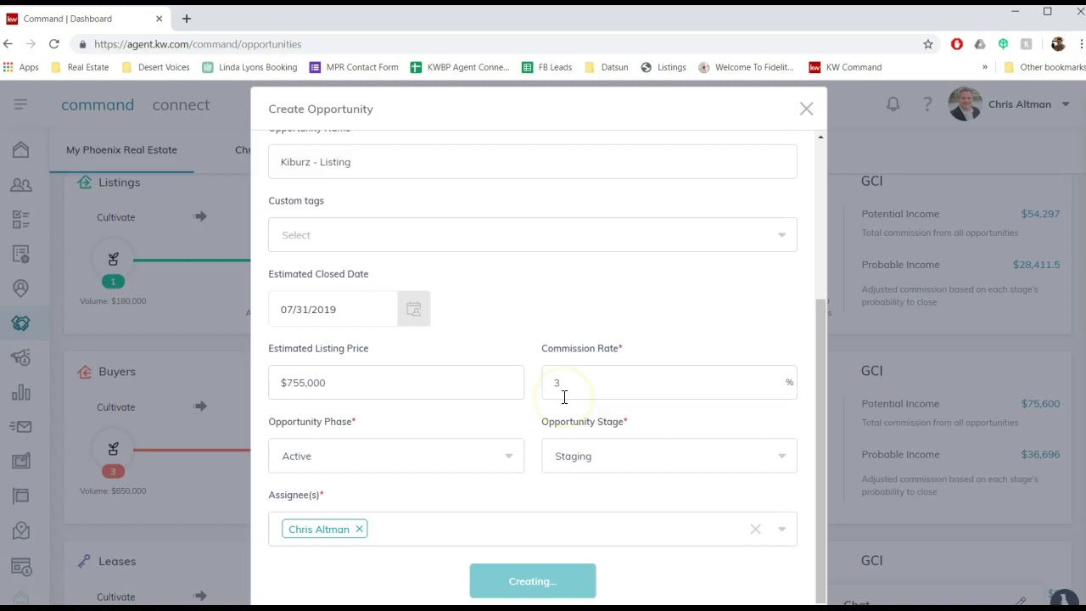
Task: Open the Opportunity Phase dropdown showing Active
Action: click(396, 457)
